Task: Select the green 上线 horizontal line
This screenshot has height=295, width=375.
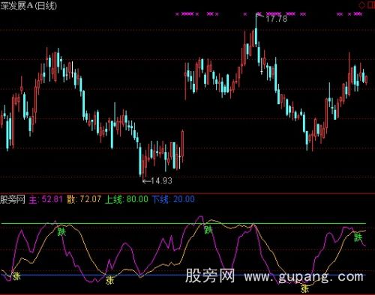Action: point(183,224)
